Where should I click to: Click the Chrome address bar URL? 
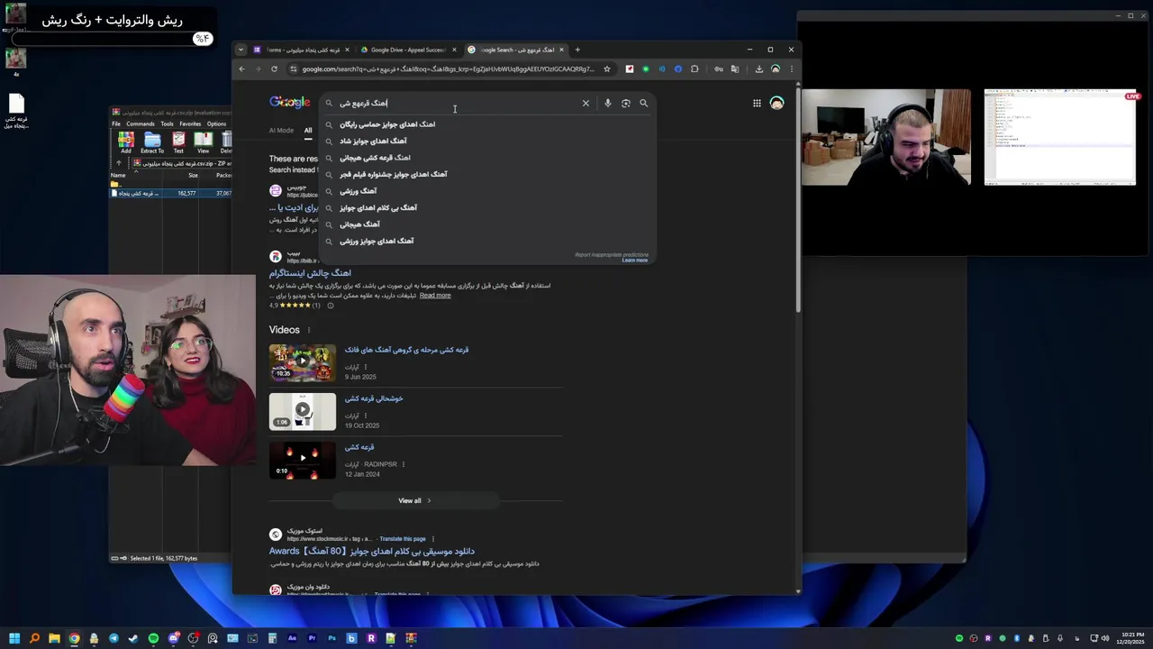[x=448, y=69]
